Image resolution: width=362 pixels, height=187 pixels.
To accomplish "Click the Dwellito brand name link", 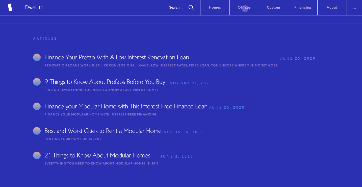I will point(34,7).
